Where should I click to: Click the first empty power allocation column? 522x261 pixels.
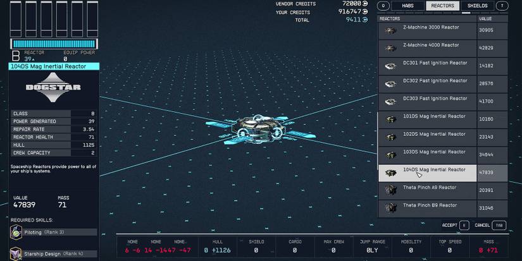click(x=16, y=19)
